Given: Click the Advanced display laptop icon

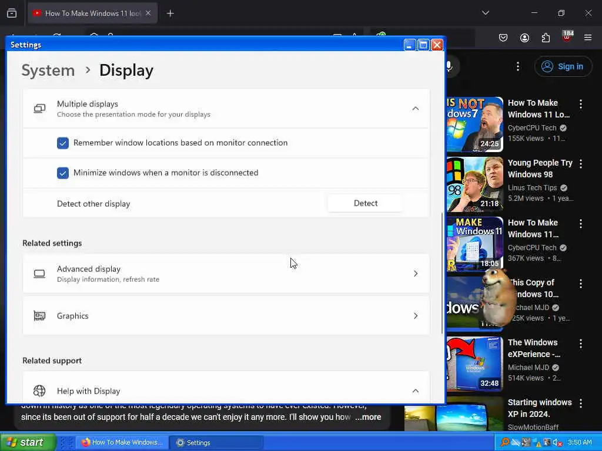Looking at the screenshot, I should click(x=39, y=274).
